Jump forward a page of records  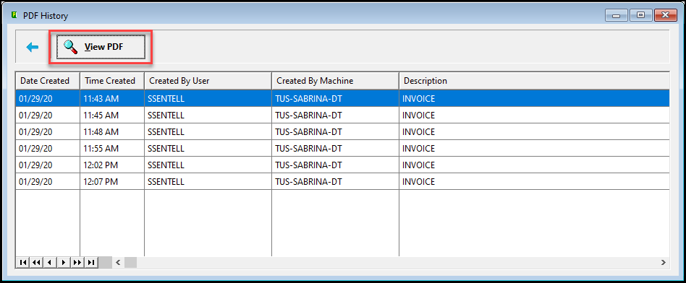point(77,262)
